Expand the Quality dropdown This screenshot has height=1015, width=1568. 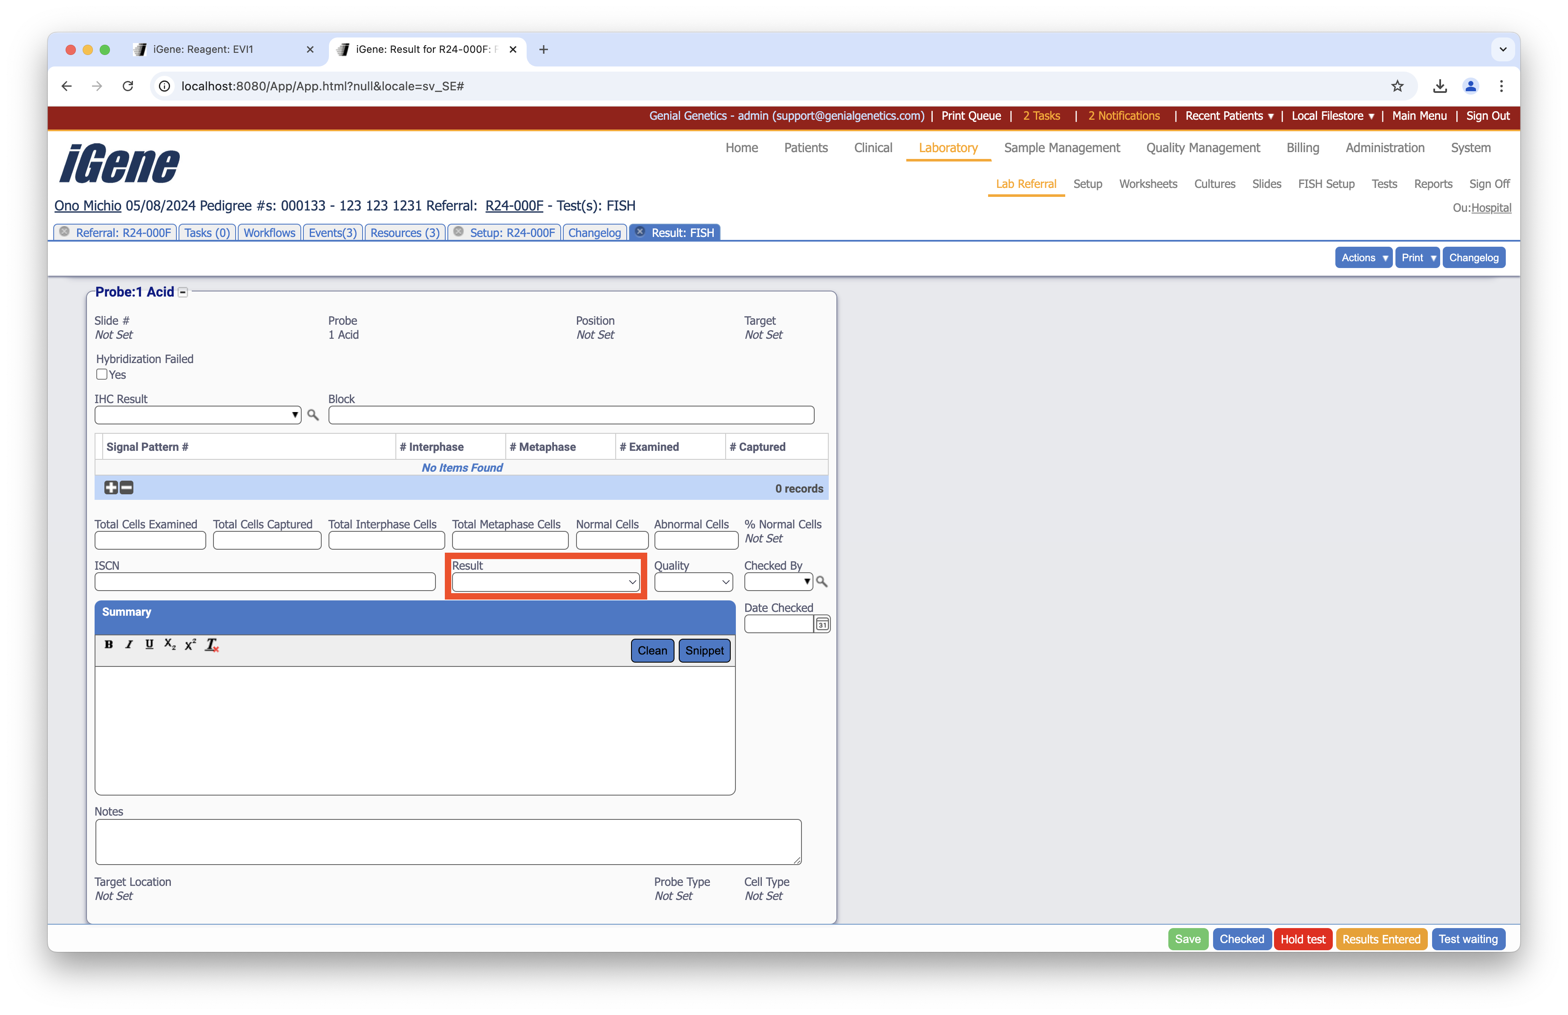click(x=692, y=582)
